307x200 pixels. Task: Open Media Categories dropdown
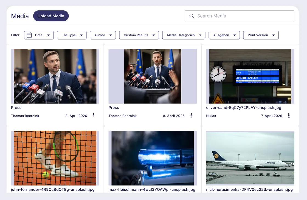(x=184, y=35)
